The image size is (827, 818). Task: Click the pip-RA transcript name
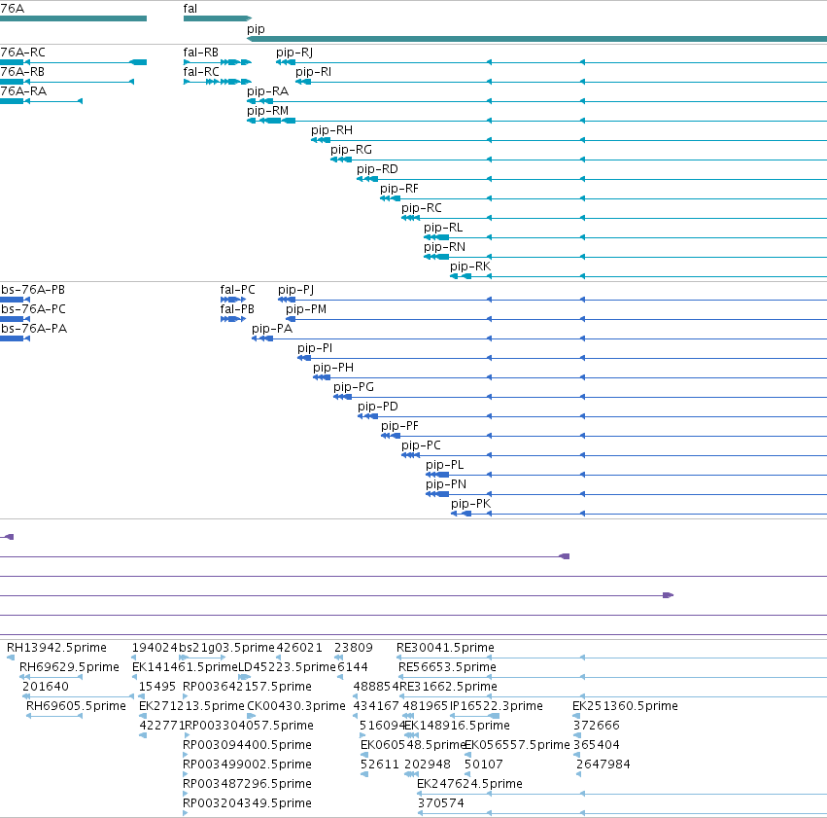click(x=267, y=91)
